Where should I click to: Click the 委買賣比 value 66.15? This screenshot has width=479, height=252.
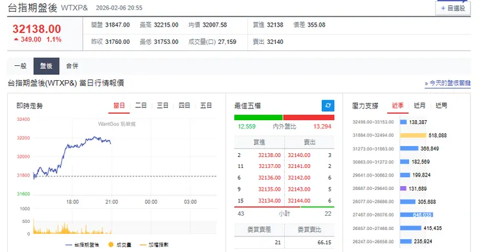(324, 242)
